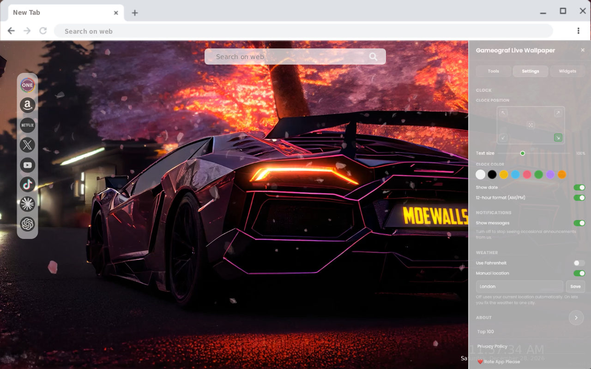Pick the black clock color
This screenshot has width=591, height=369.
pos(492,174)
